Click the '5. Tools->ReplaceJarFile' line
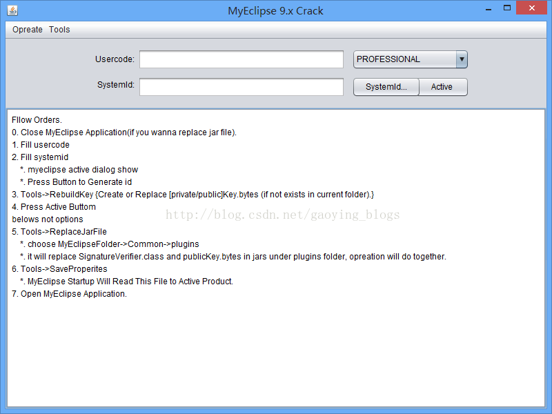This screenshot has height=414, width=552. (x=59, y=232)
